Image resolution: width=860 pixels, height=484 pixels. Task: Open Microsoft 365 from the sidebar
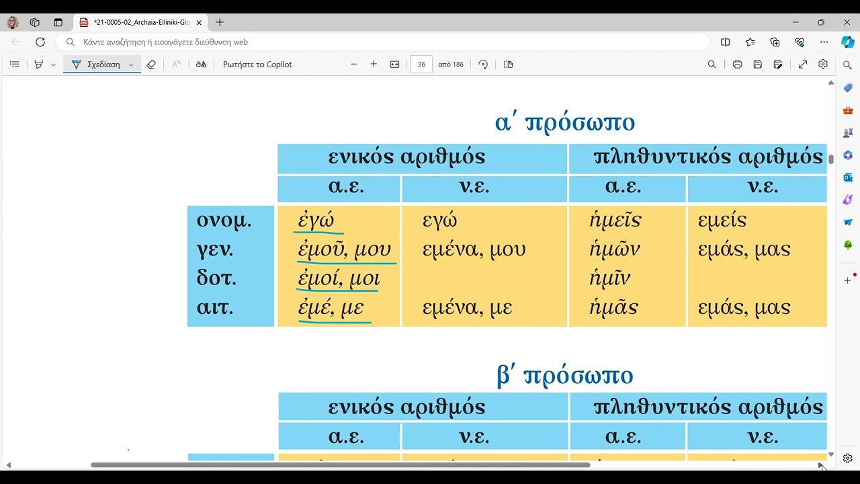848,155
